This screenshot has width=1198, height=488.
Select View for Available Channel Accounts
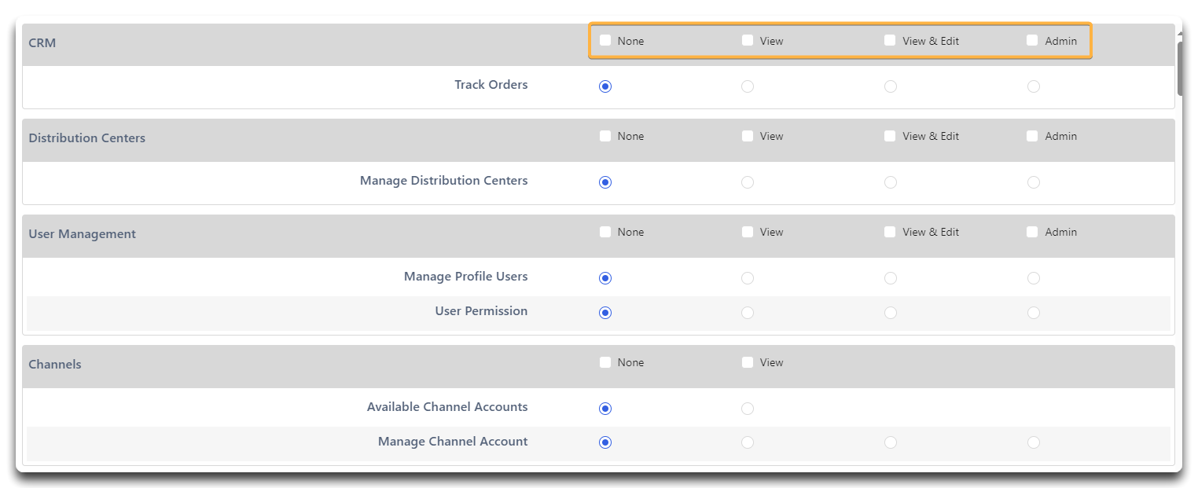tap(748, 409)
